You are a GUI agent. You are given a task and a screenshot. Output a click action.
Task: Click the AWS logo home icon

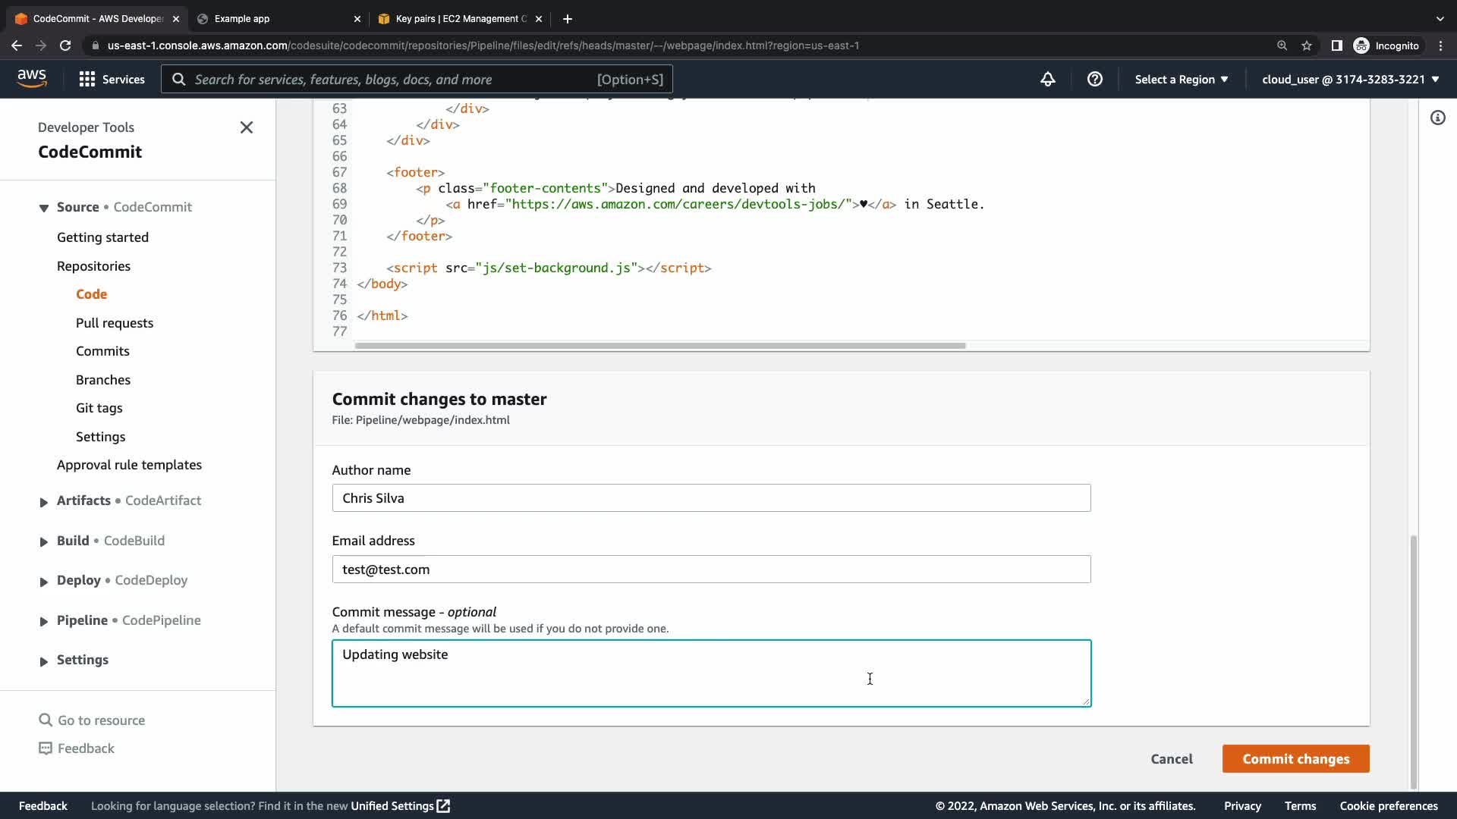pyautogui.click(x=32, y=79)
